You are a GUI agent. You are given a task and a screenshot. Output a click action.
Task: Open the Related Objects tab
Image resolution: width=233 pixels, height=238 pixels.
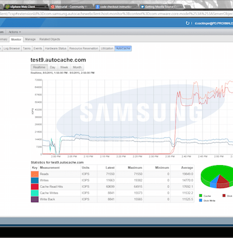click(50, 39)
